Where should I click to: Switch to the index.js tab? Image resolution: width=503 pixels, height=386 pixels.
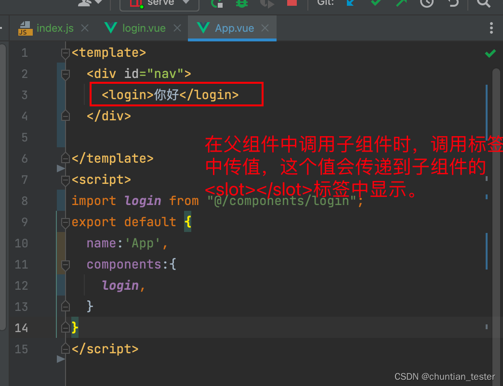[55, 28]
